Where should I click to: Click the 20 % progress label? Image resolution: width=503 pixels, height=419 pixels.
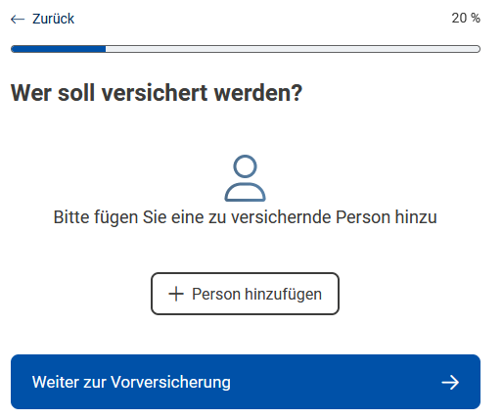point(466,18)
